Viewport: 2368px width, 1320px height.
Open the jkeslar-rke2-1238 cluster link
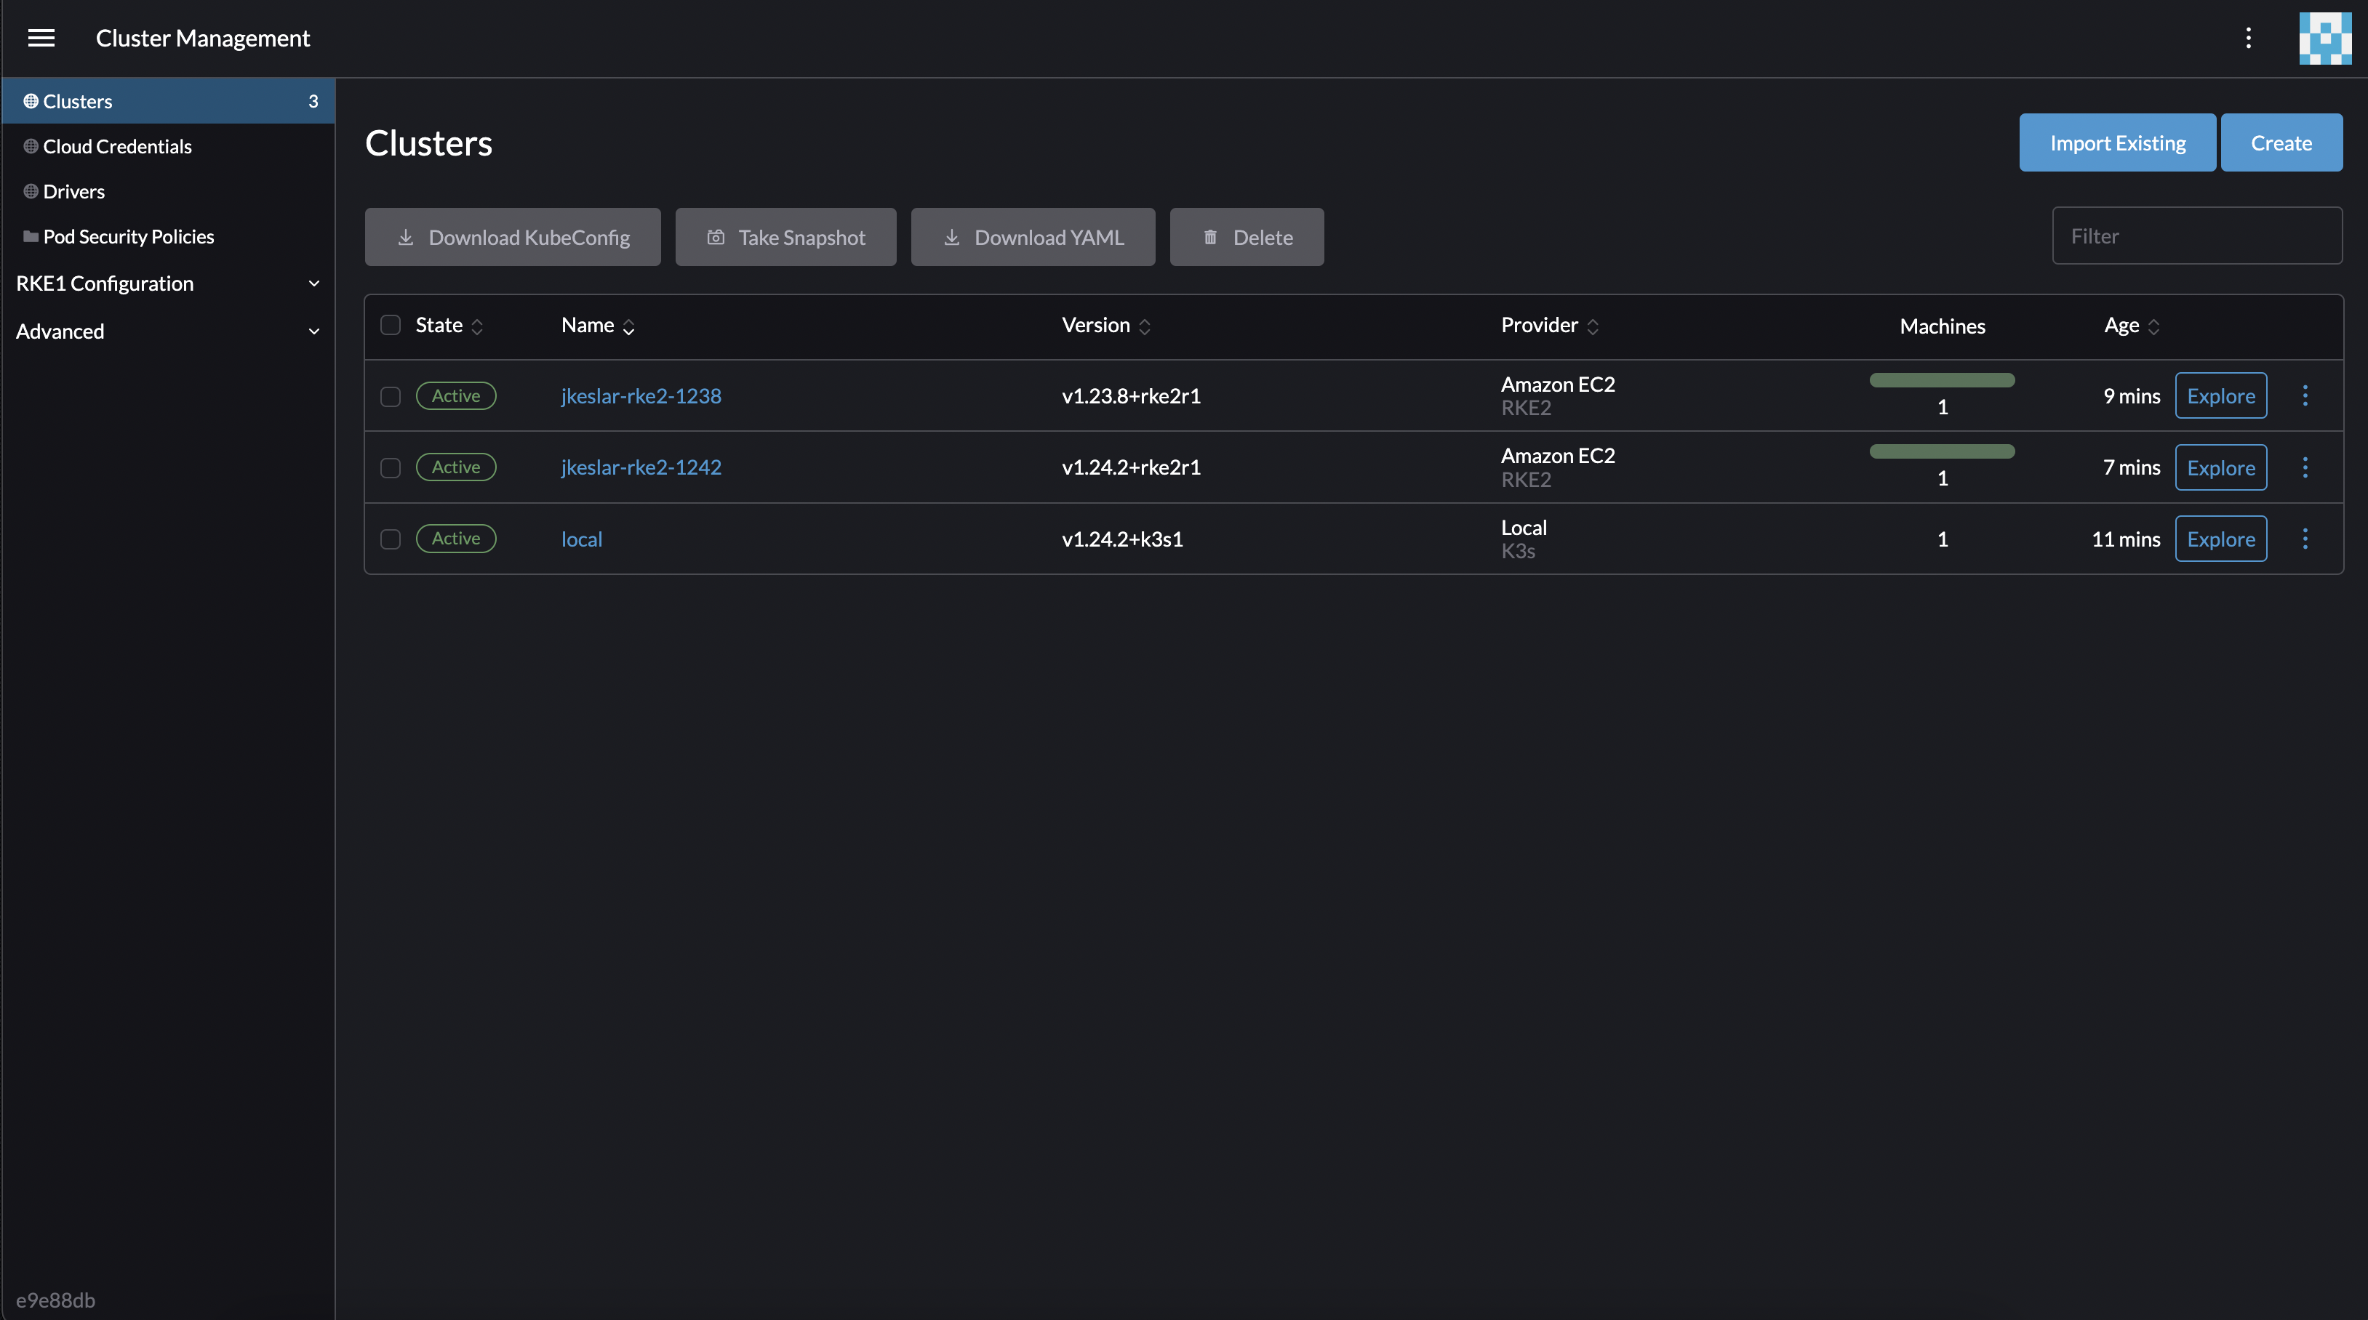[x=641, y=395]
